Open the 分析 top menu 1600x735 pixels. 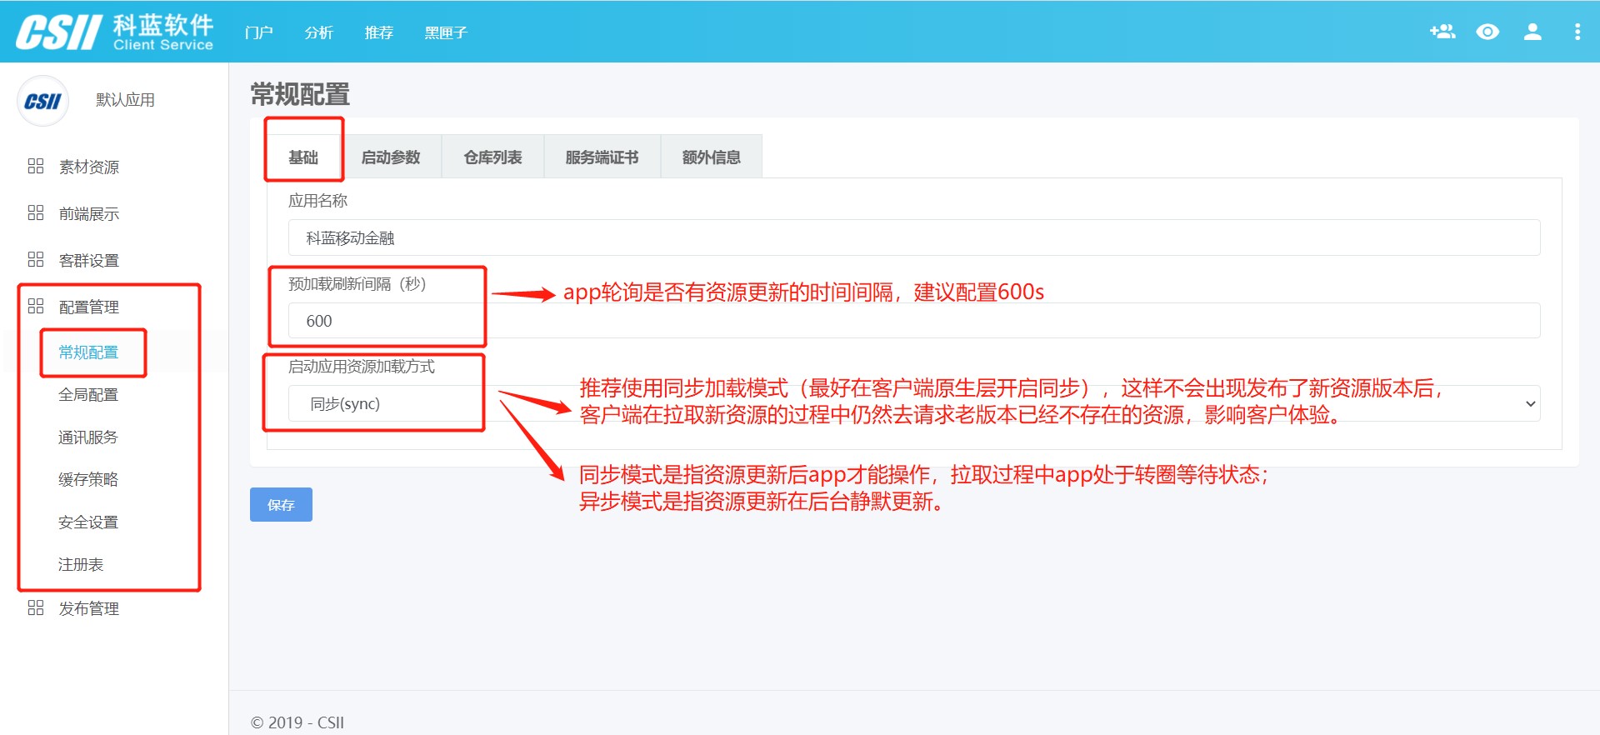click(318, 32)
